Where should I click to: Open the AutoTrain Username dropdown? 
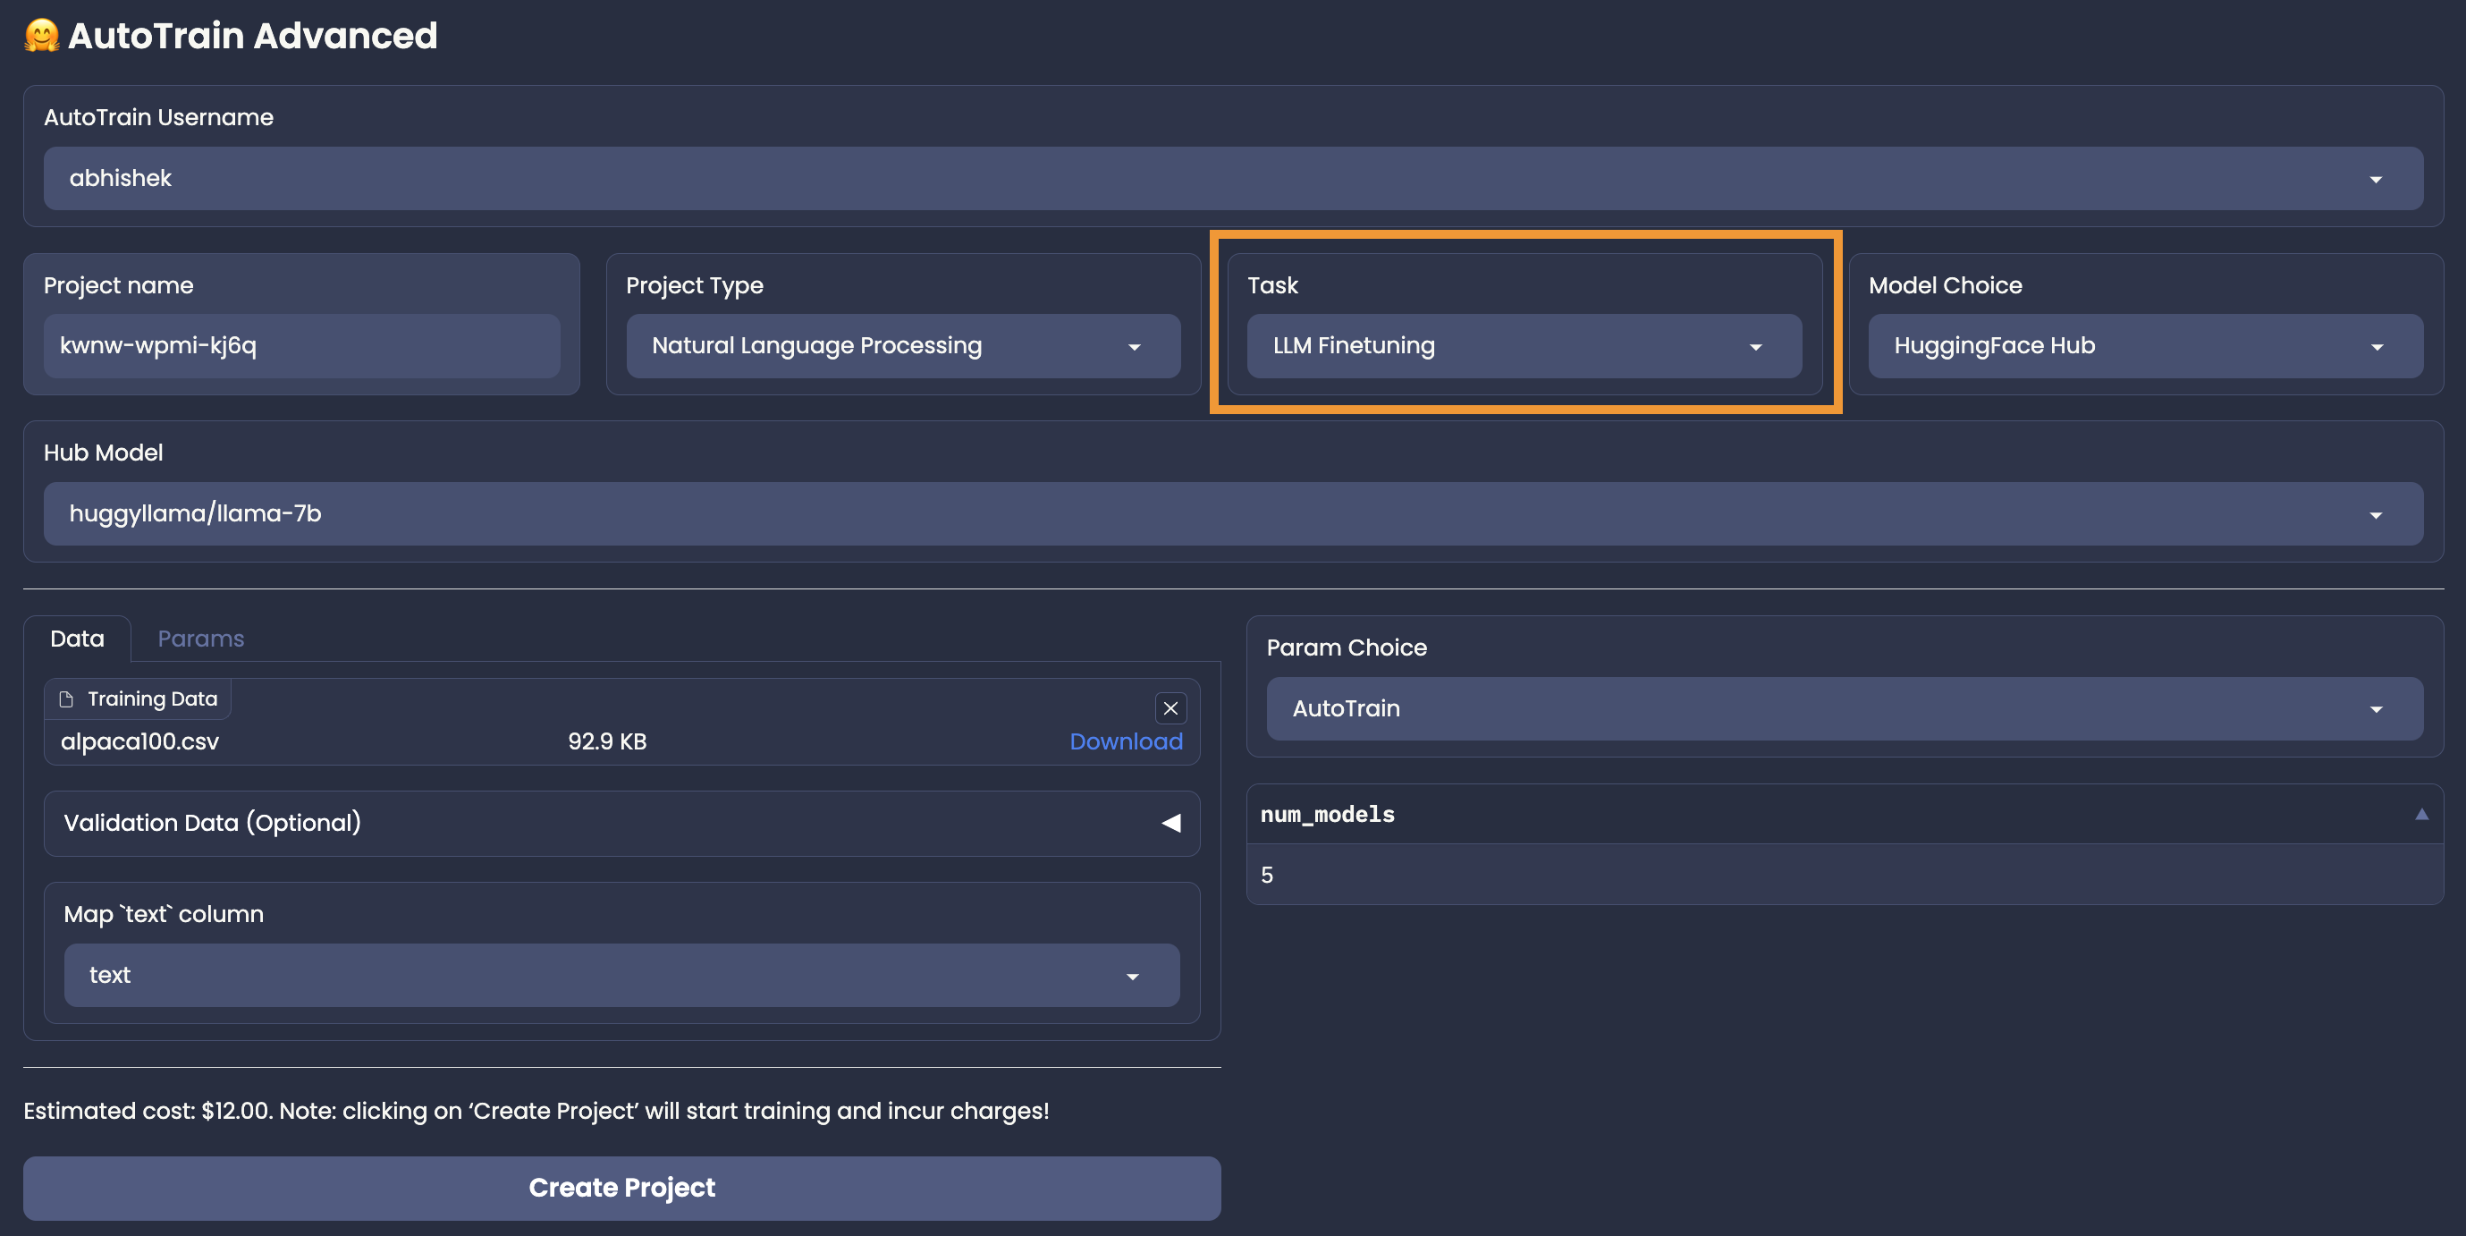tap(2375, 179)
